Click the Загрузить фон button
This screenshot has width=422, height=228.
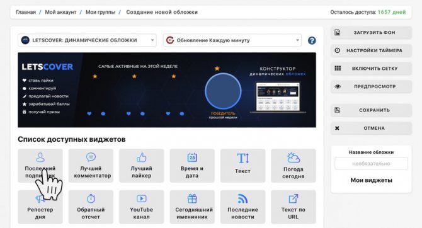pyautogui.click(x=371, y=33)
